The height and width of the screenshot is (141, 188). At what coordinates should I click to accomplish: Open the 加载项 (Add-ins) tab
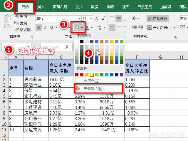tap(166, 7)
